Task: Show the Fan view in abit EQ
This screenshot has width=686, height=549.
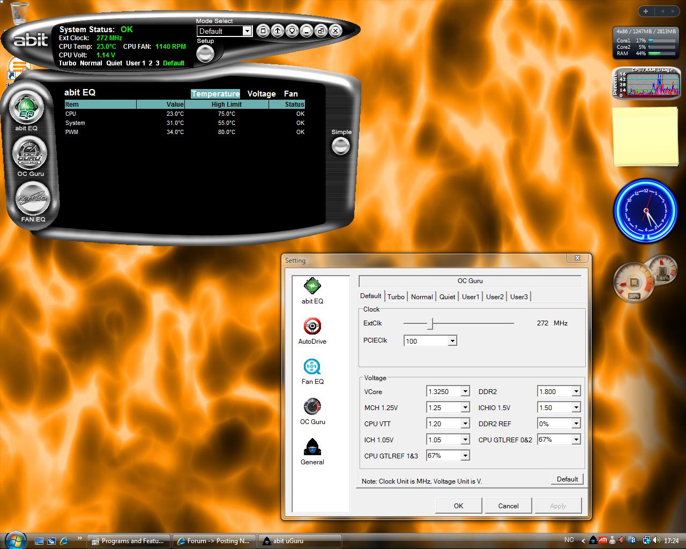Action: (x=291, y=94)
